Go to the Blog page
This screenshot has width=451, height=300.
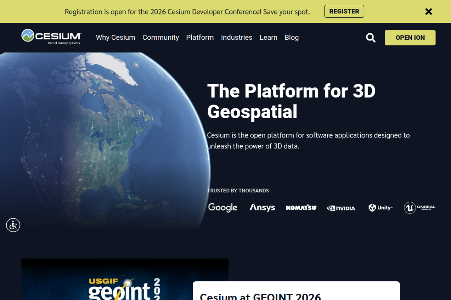click(x=292, y=37)
